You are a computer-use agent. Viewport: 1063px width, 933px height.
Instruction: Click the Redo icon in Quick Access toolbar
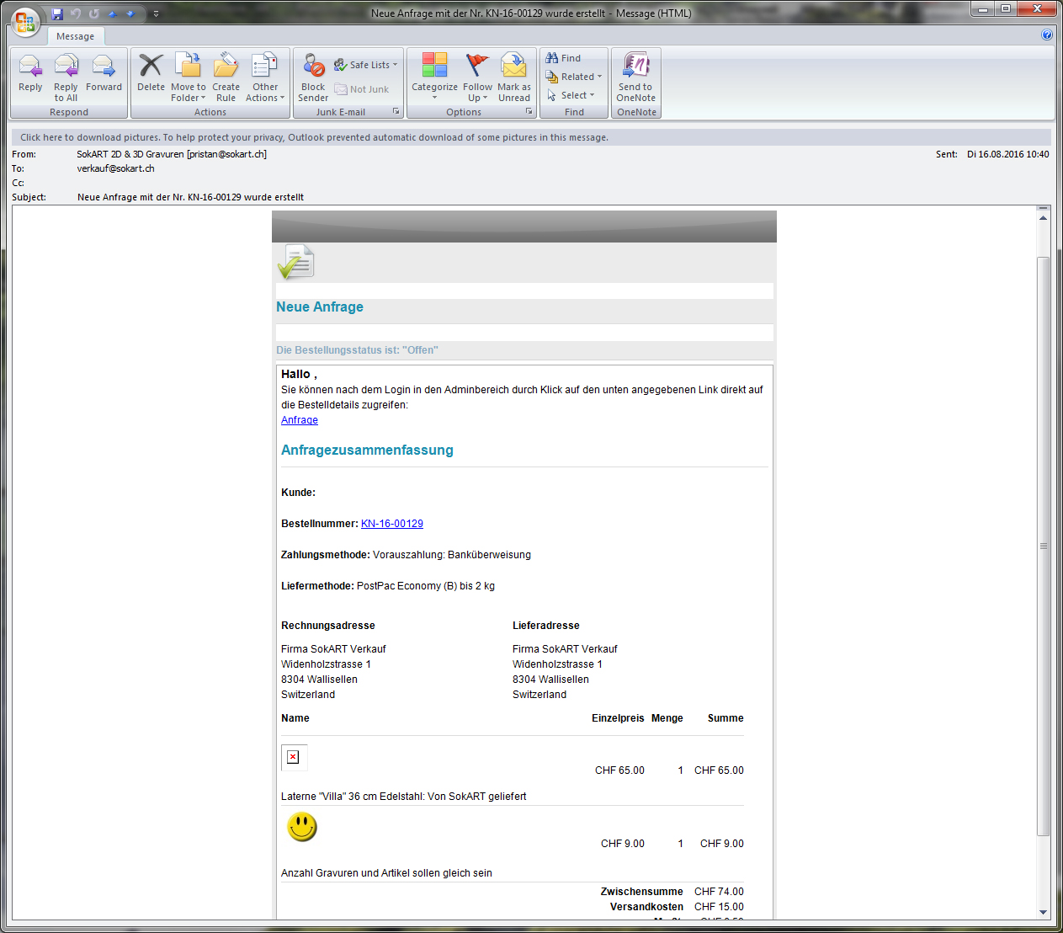[93, 13]
